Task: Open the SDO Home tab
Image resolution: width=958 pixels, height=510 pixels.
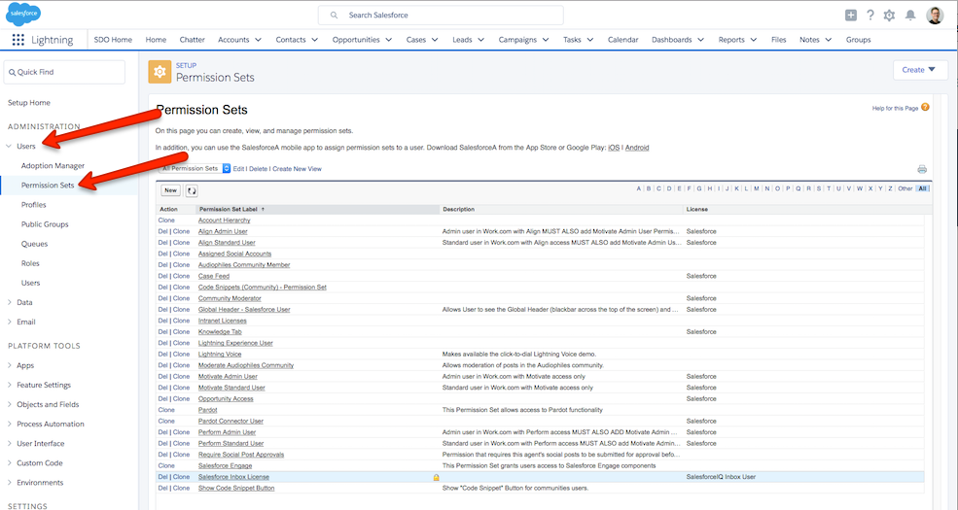Action: [x=113, y=40]
